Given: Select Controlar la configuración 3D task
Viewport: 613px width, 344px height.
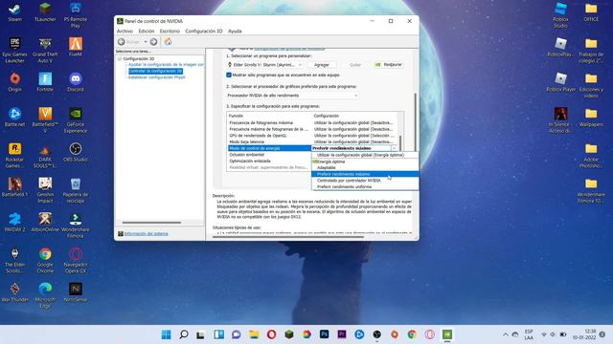Looking at the screenshot, I should click(155, 71).
